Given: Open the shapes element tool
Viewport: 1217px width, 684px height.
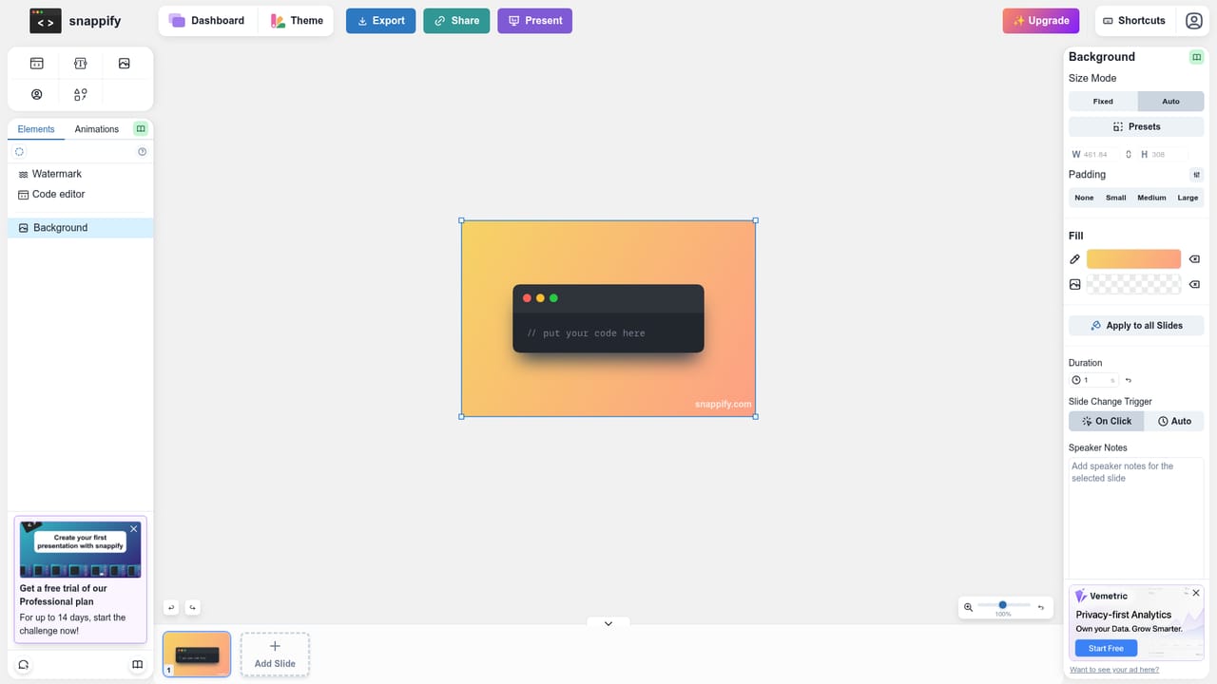Looking at the screenshot, I should (x=80, y=94).
